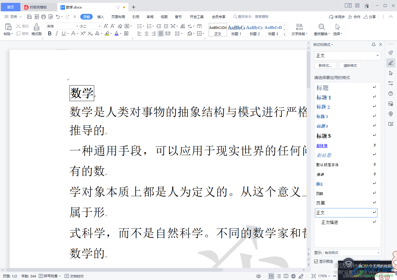The width and height of the screenshot is (397, 280).
Task: Apply Subscript X₂ formatting
Action: (x=90, y=33)
